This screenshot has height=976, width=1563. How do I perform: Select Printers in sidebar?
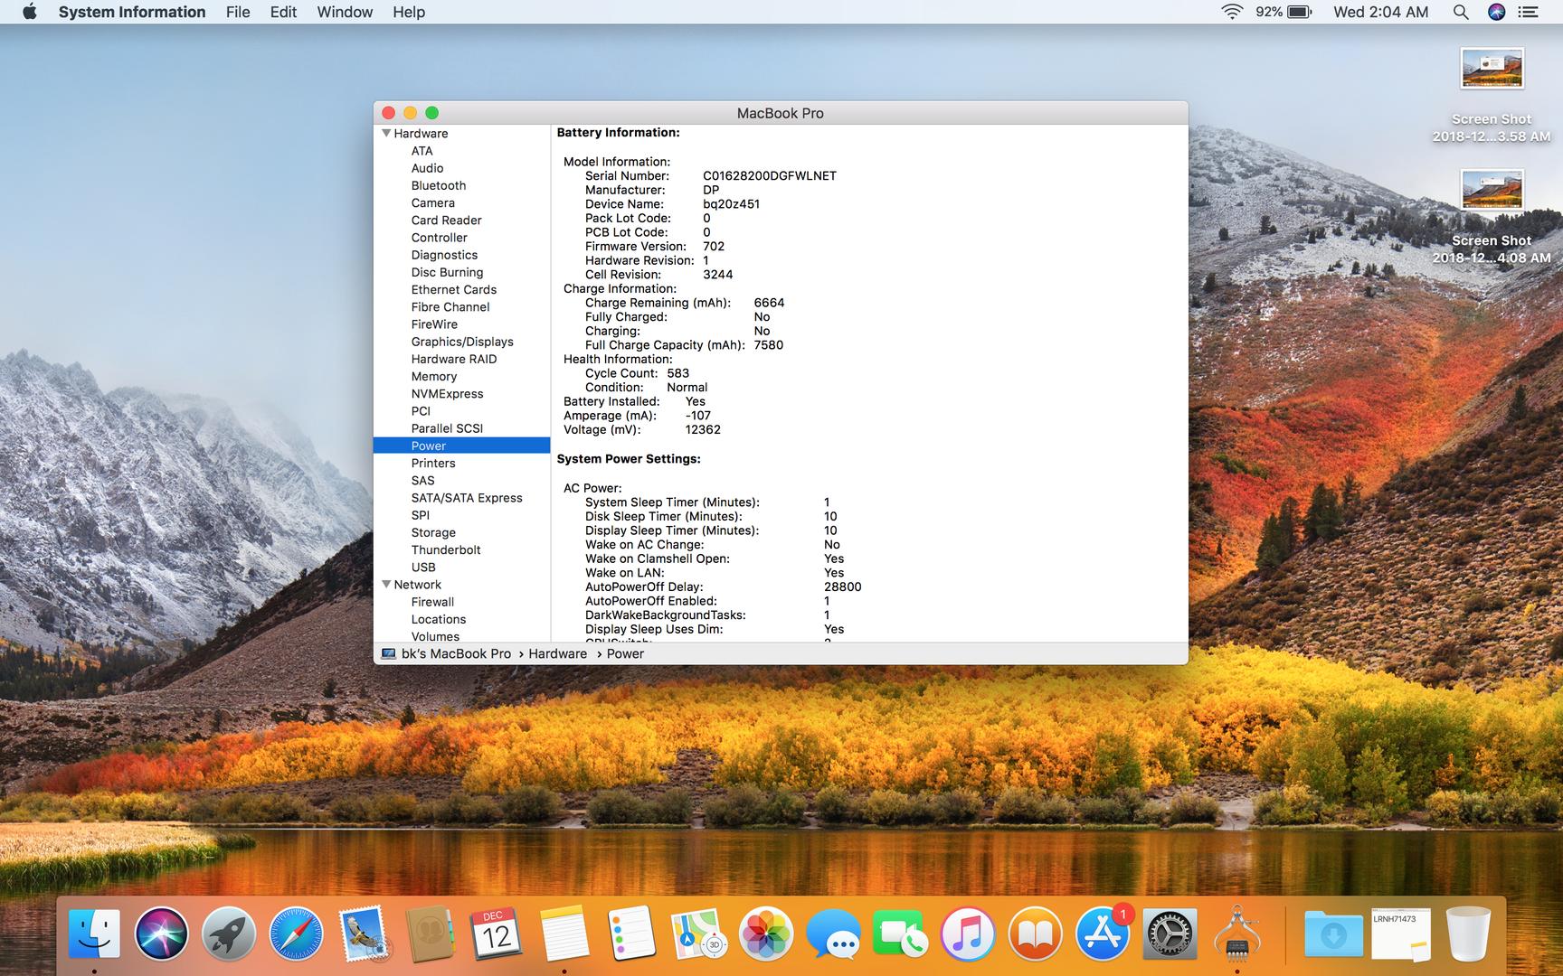432,463
